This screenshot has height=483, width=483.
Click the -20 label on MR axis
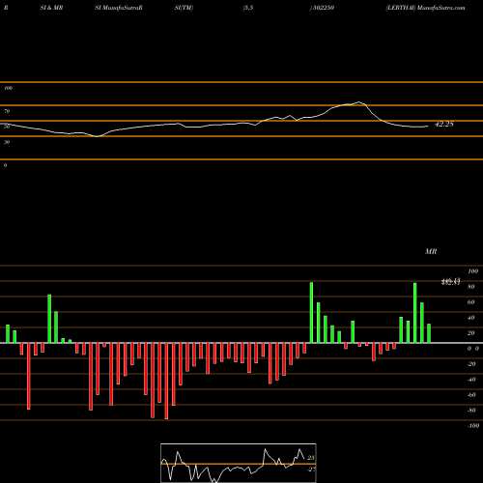coord(471,364)
